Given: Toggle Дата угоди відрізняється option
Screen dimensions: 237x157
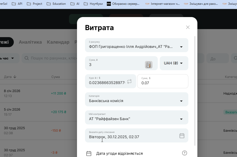Looking at the screenshot, I should tap(119, 153).
